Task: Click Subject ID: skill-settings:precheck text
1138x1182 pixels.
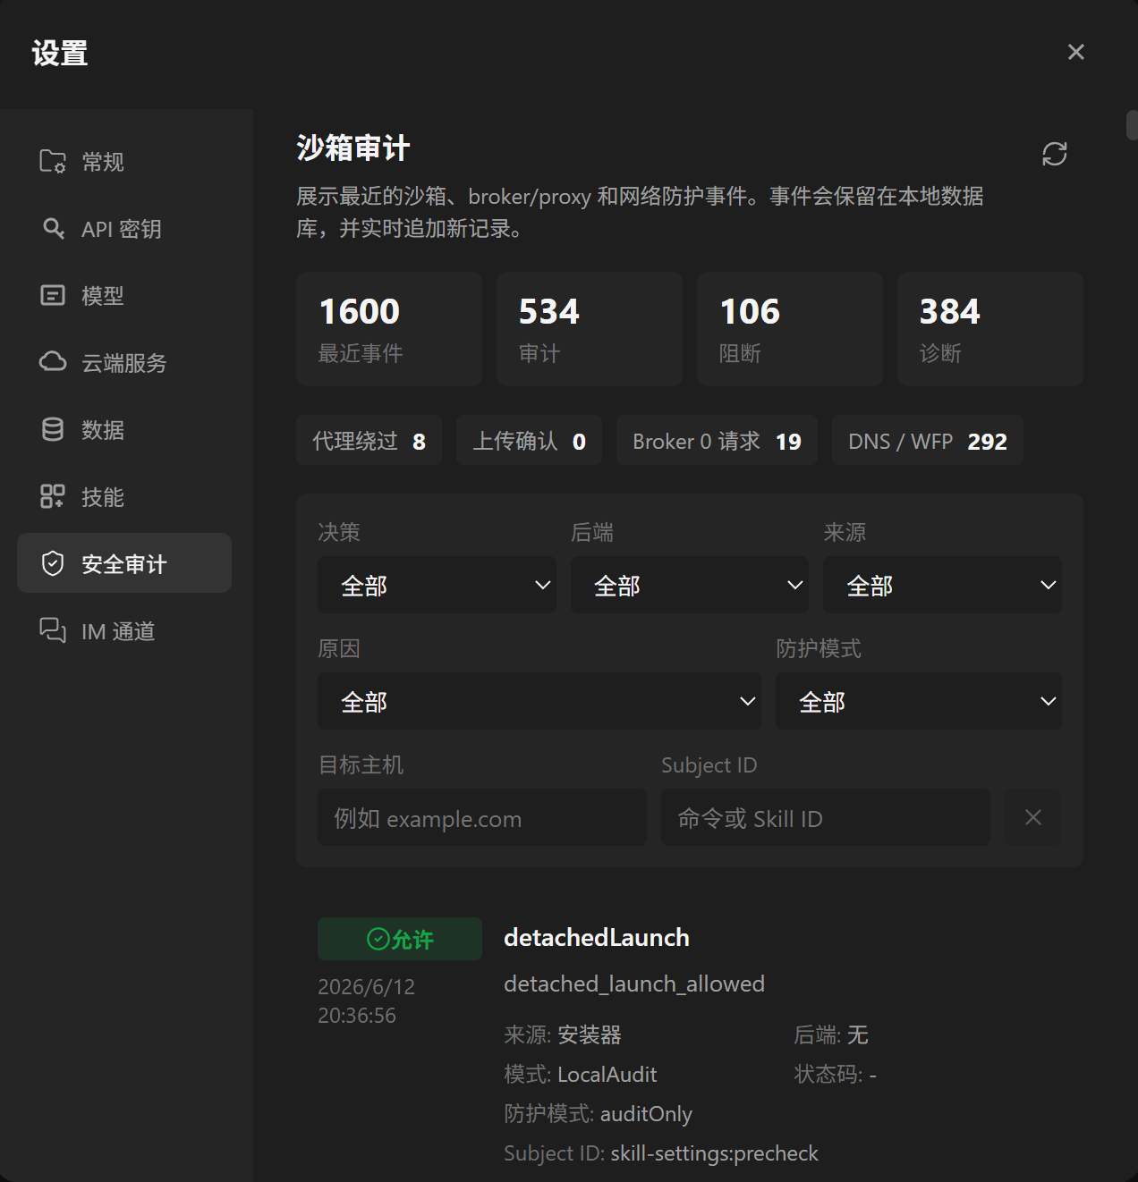Action: (x=661, y=1152)
